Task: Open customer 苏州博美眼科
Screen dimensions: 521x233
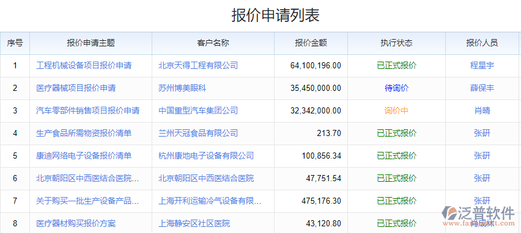Action: click(x=182, y=88)
